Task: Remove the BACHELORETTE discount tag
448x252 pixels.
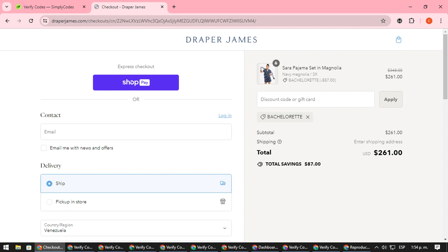Action: click(x=308, y=117)
